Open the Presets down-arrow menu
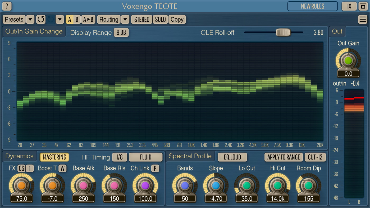The width and height of the screenshot is (370, 208). click(30, 19)
